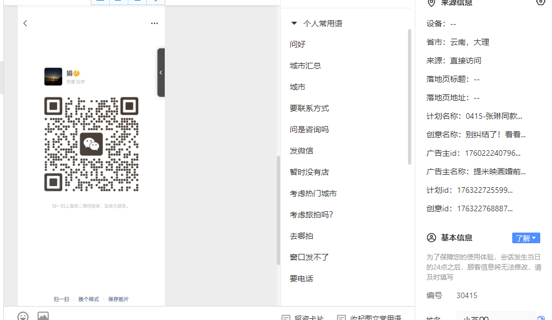Open the 了解 dropdown in 基本信息
The image size is (552, 320).
[x=526, y=238]
